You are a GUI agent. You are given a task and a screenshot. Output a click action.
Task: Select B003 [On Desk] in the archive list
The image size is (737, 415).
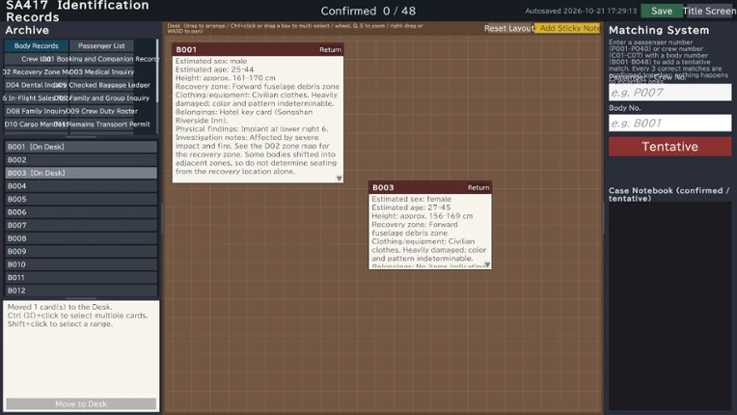[81, 173]
